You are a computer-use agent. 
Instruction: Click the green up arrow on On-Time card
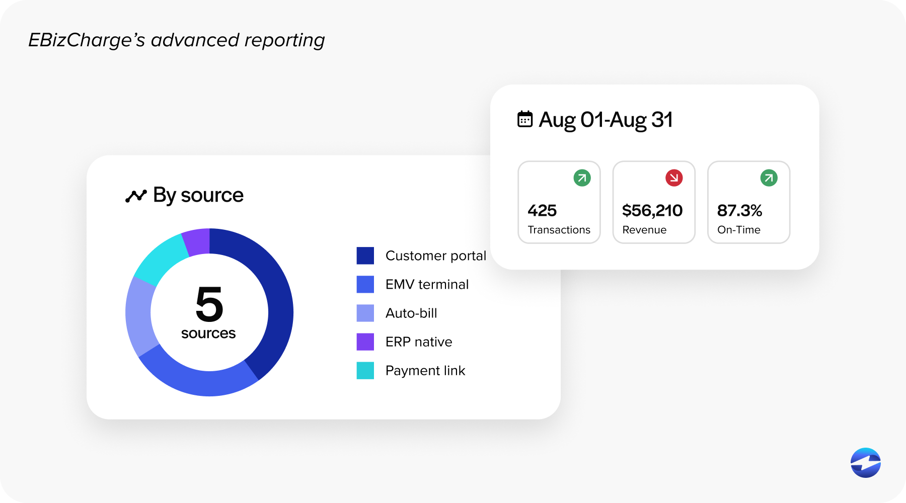coord(769,178)
